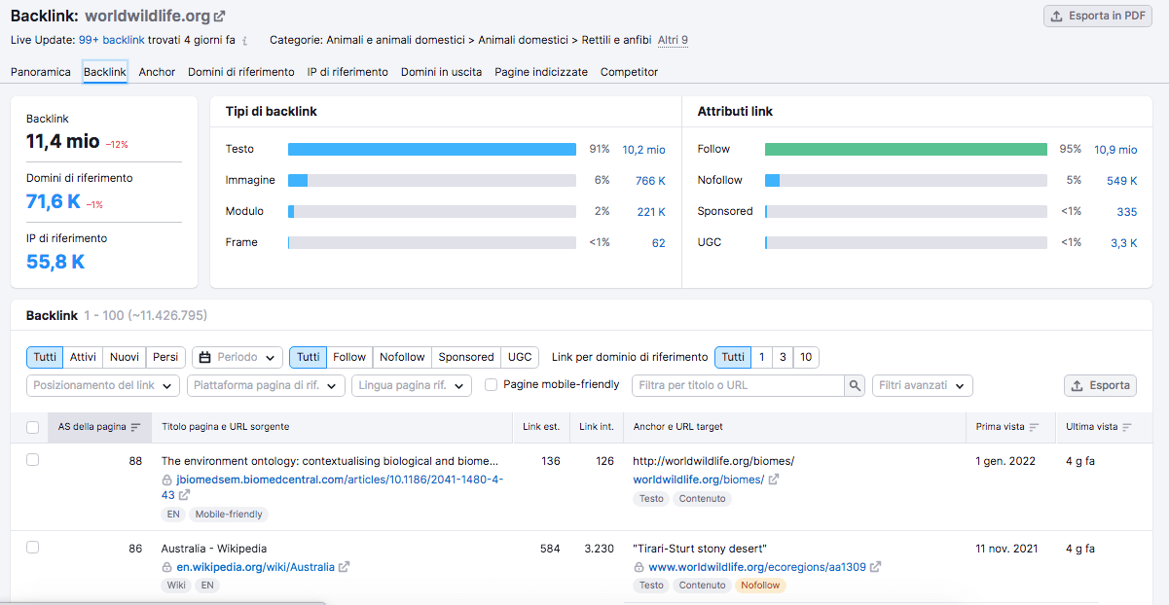Select the checkbox for the Australia - Wikipedia row
Screen dimensions: 1169x605
click(x=33, y=548)
